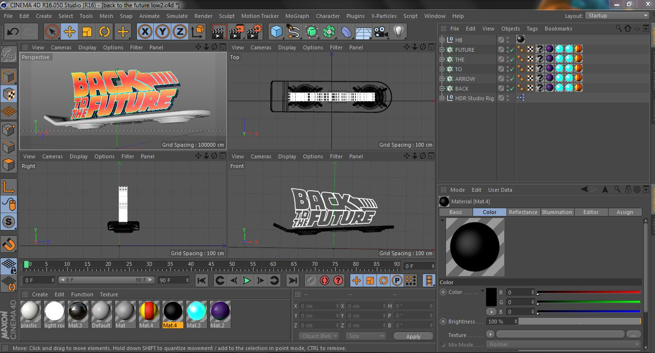The image size is (655, 353).
Task: Open the deformer objects icon
Action: click(346, 32)
